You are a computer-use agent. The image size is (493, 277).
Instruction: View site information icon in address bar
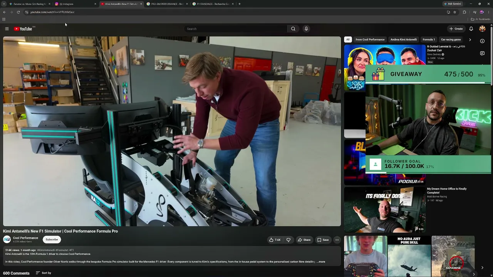point(27,12)
